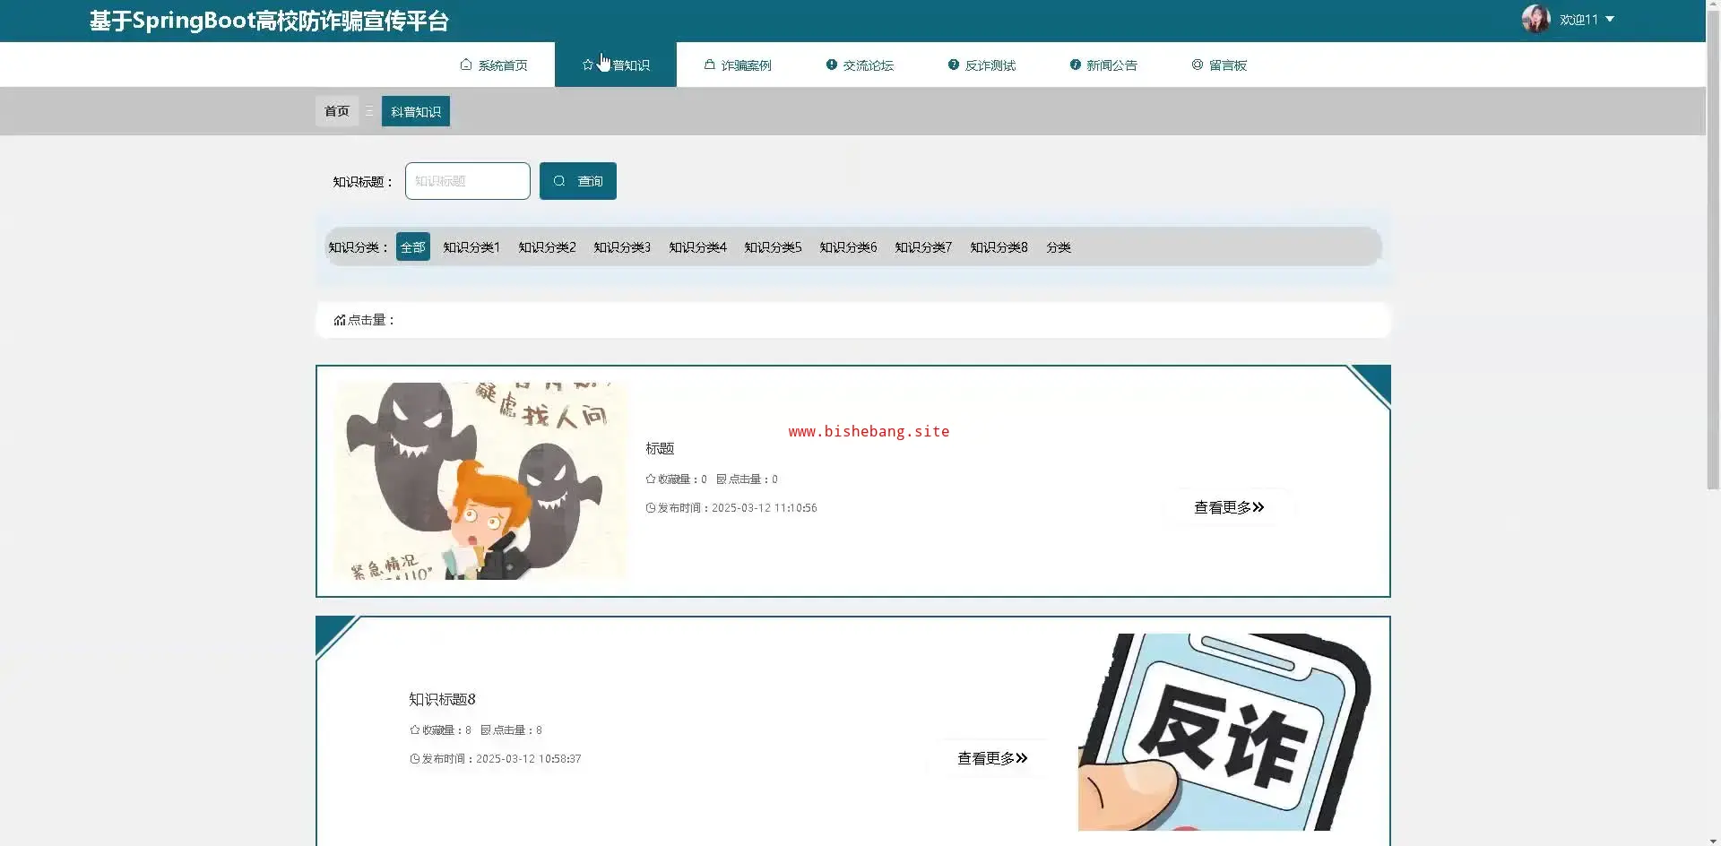
Task: Pick the 知识分类7 filter
Action: (x=923, y=246)
